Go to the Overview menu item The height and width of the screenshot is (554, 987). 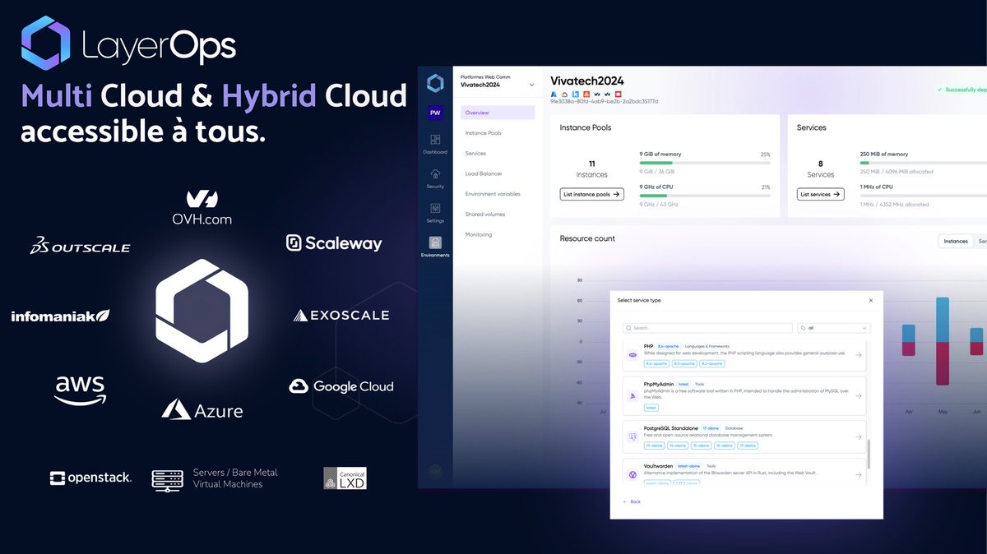tap(497, 113)
